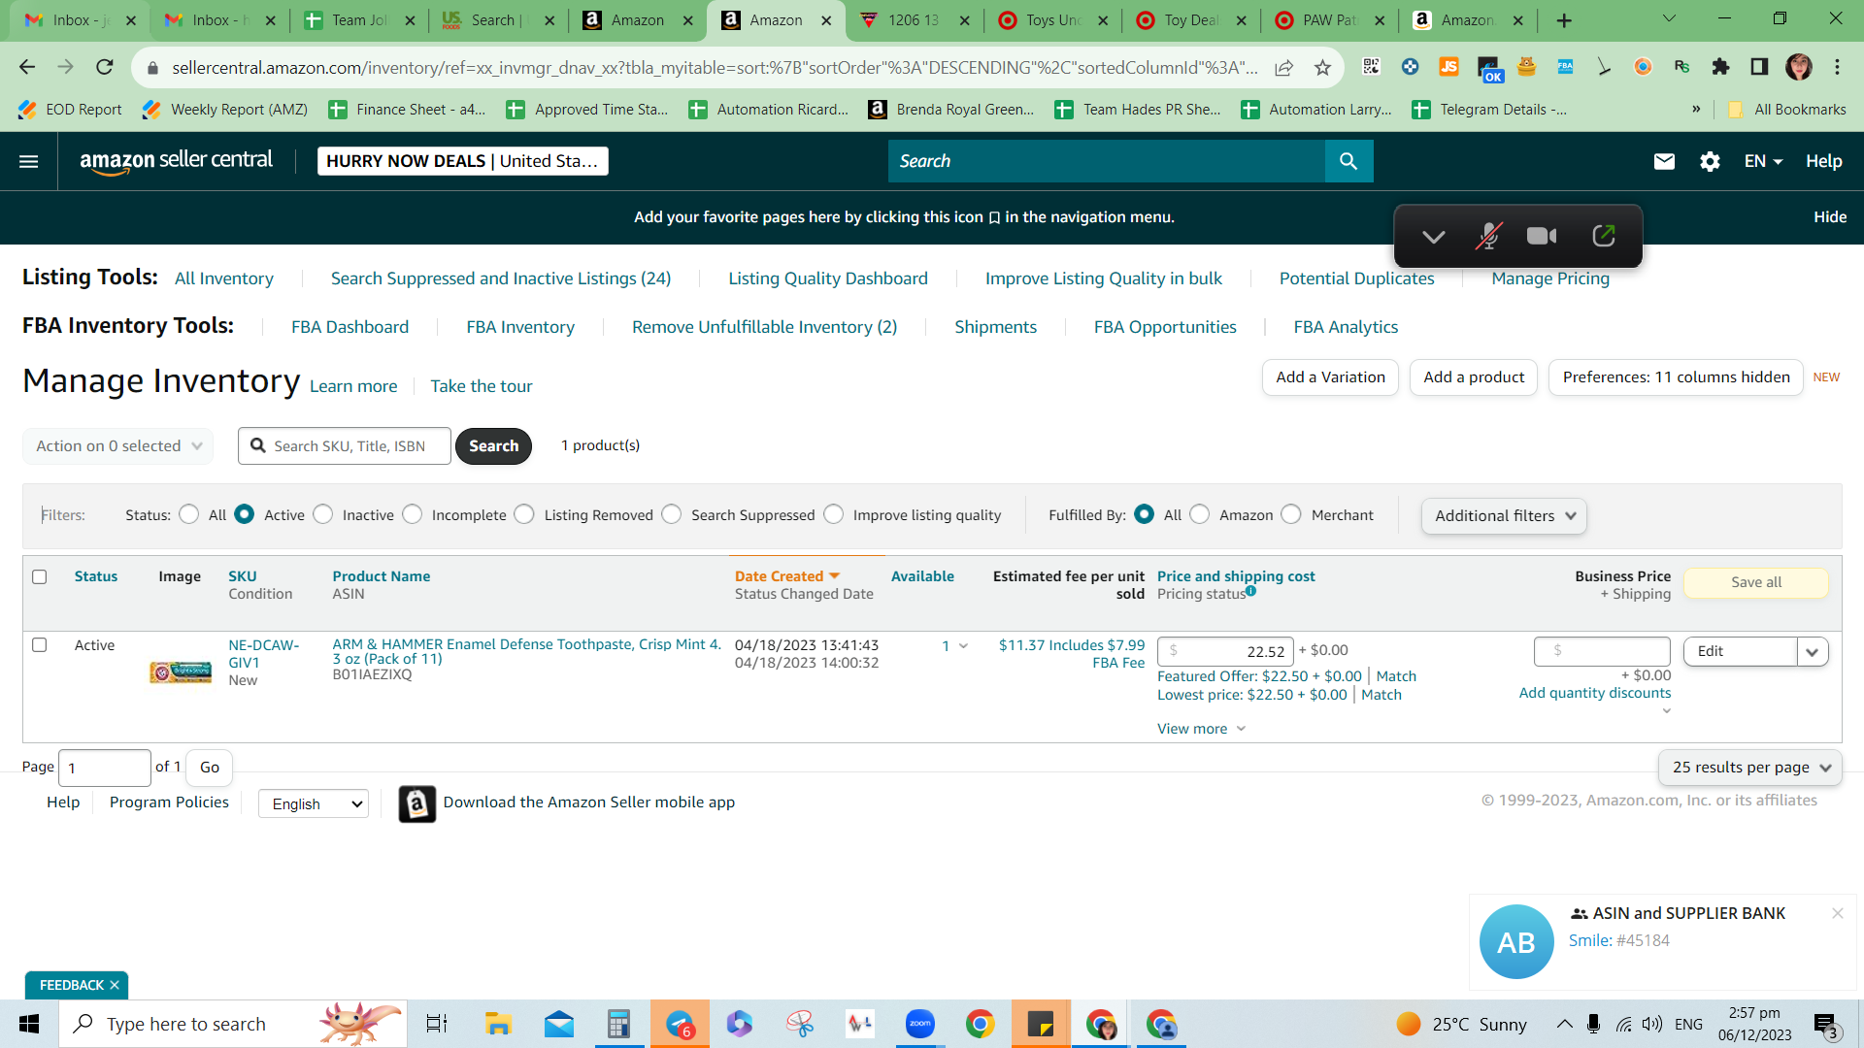The height and width of the screenshot is (1048, 1864).
Task: Select the Inactive status filter
Action: coord(323,514)
